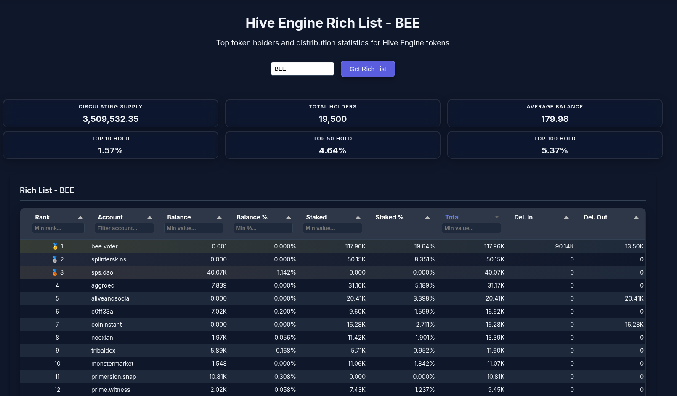Click the Staked column sort arrow
The image size is (677, 396).
pyautogui.click(x=358, y=217)
